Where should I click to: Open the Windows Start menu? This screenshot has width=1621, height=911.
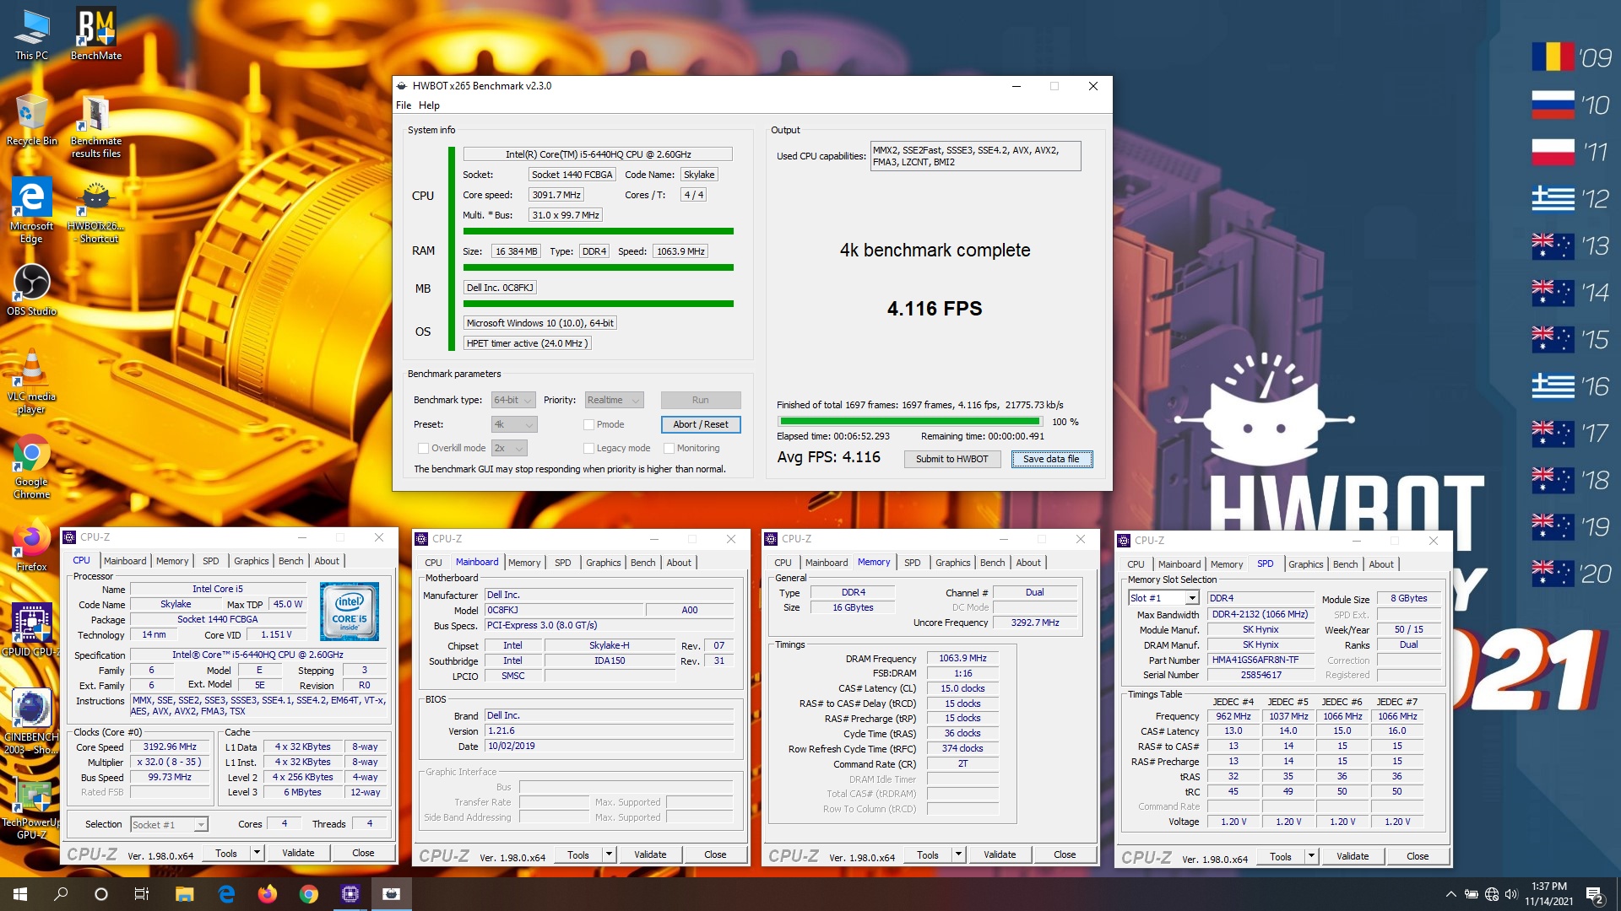(x=20, y=894)
